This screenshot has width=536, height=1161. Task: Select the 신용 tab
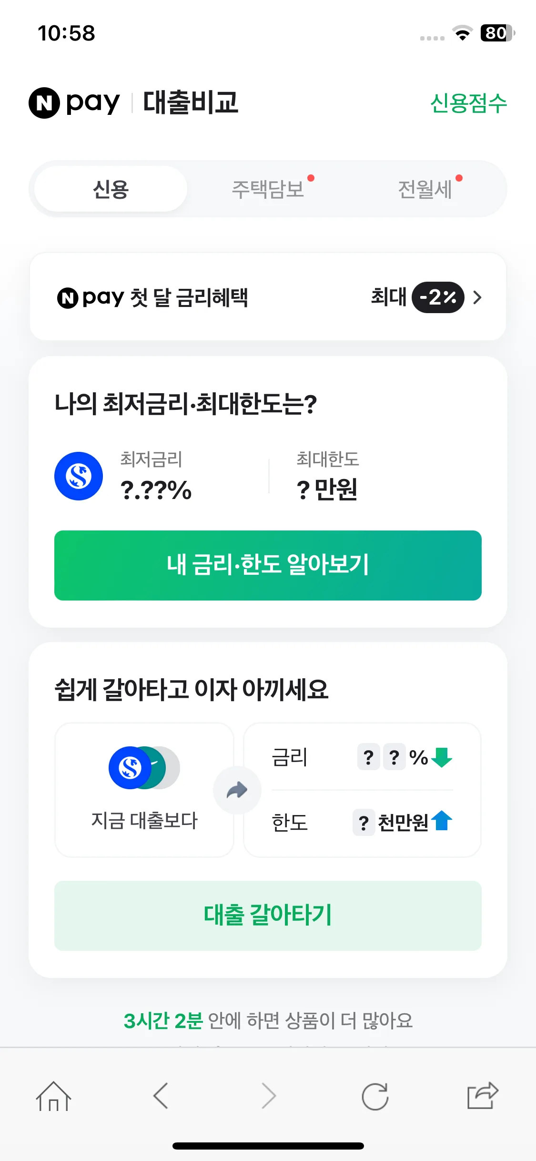click(x=111, y=189)
